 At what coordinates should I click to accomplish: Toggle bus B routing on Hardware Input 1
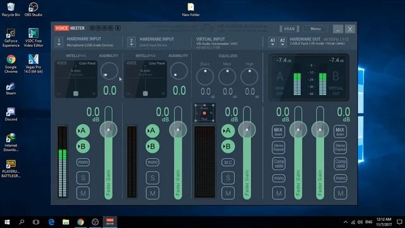83,146
